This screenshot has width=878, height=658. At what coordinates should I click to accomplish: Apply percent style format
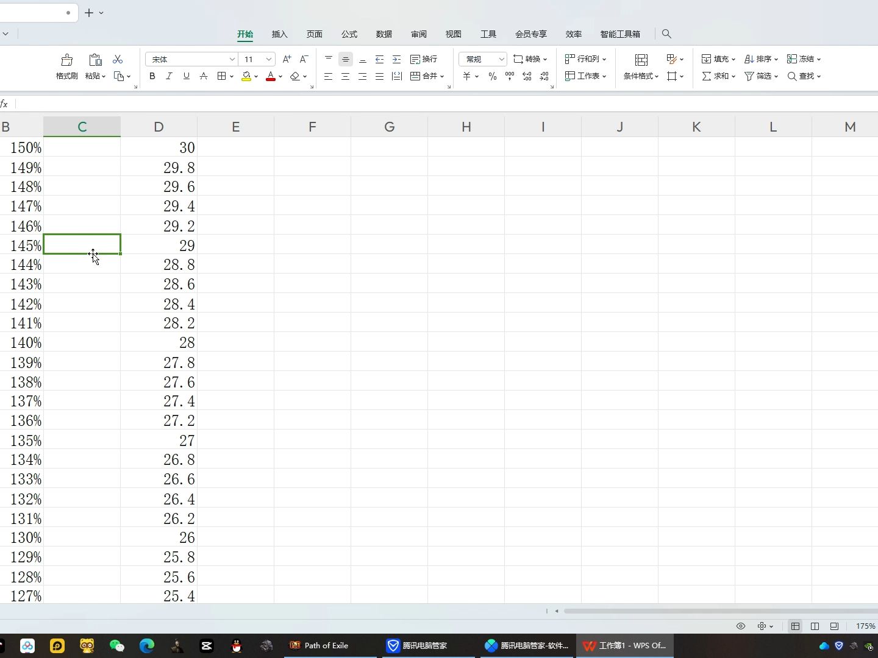click(492, 76)
